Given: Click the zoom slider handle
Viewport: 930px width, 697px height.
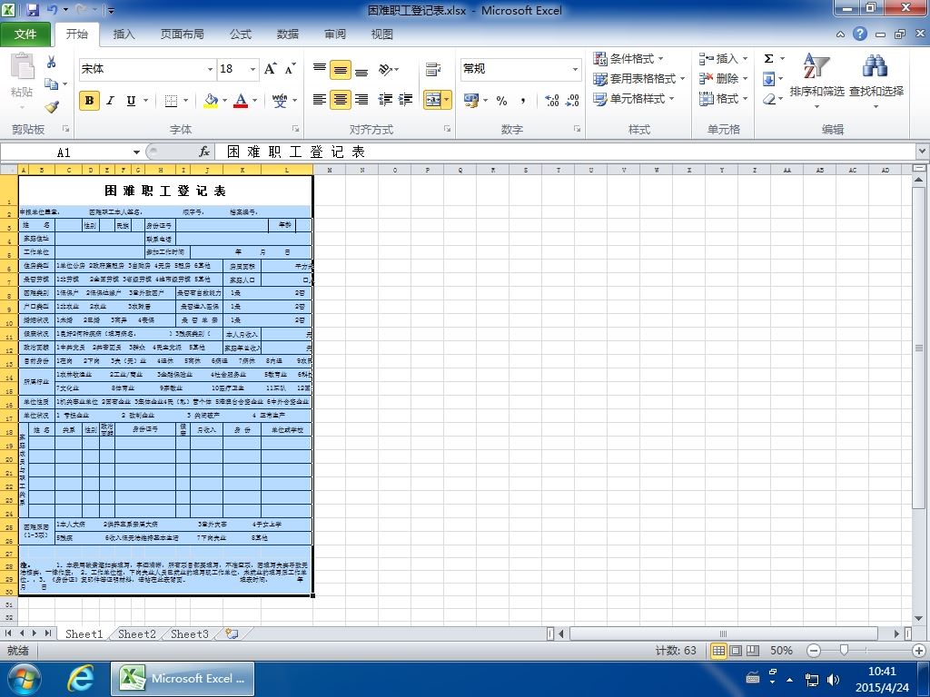Looking at the screenshot, I should tap(844, 650).
